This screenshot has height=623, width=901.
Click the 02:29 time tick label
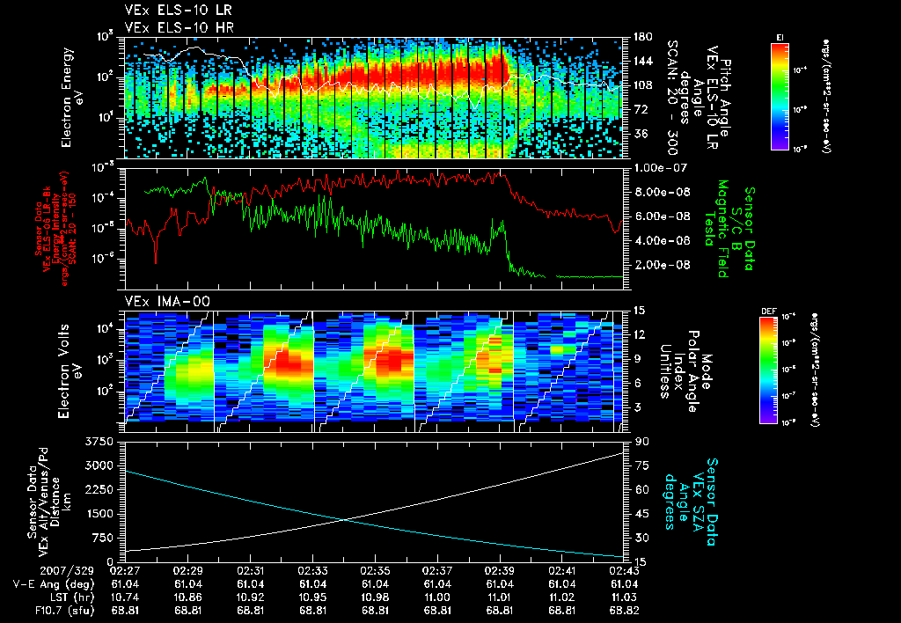[188, 571]
